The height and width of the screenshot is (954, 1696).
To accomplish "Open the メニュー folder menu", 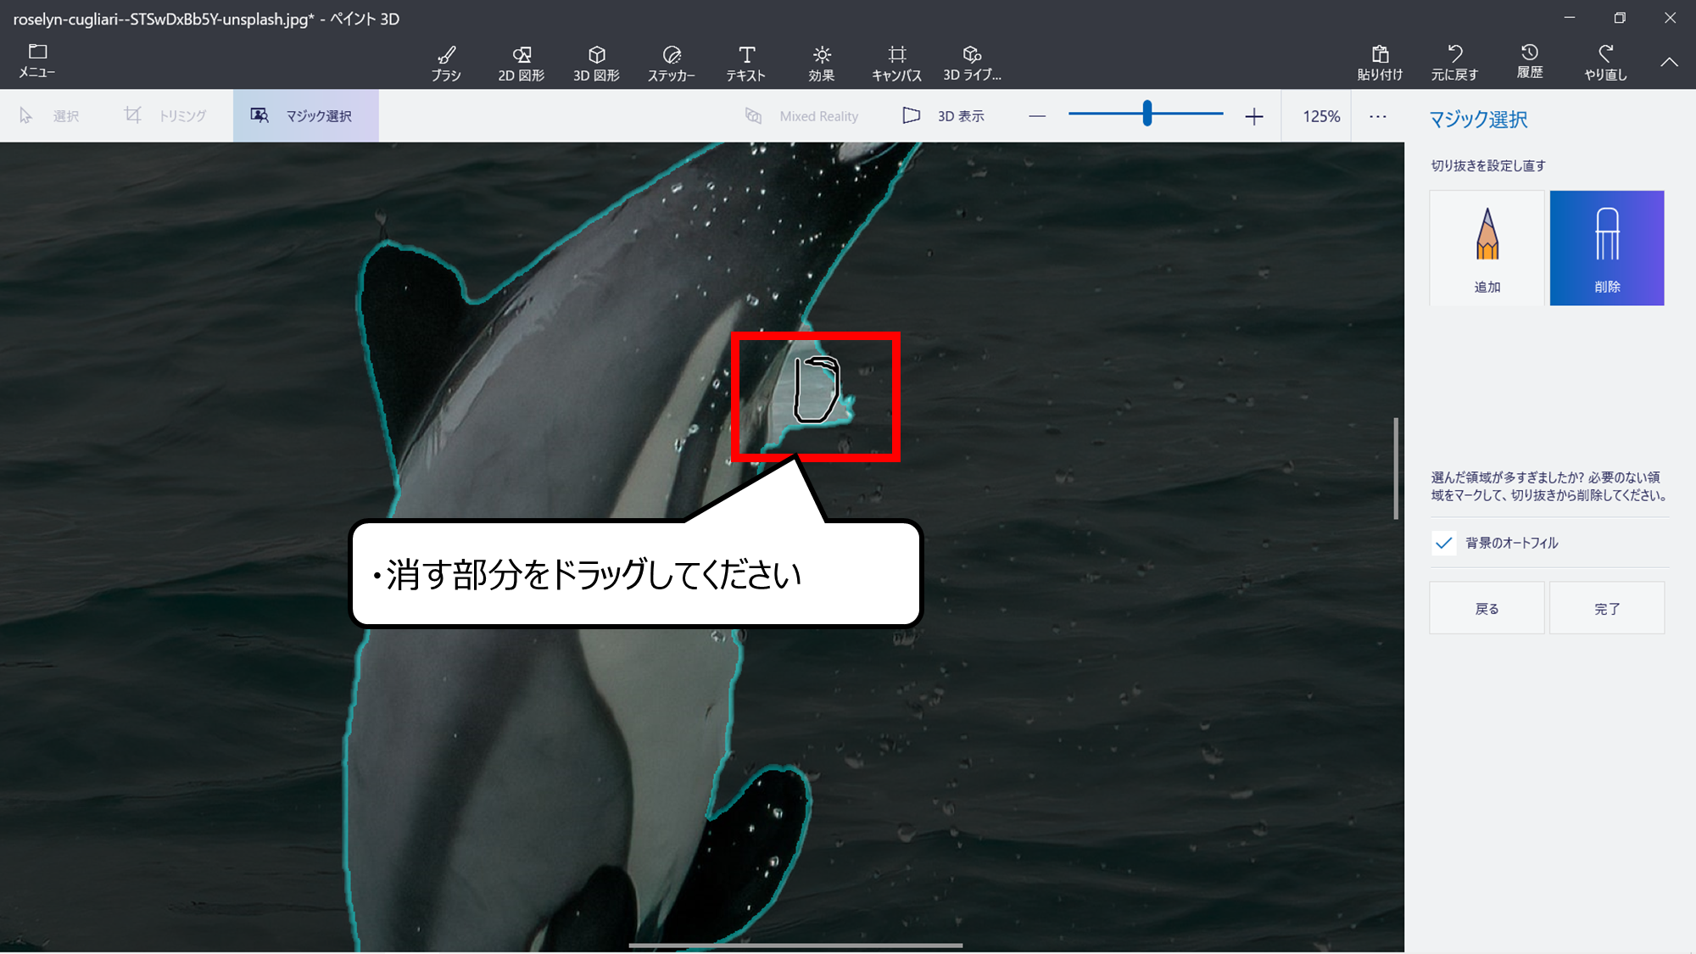I will [37, 62].
